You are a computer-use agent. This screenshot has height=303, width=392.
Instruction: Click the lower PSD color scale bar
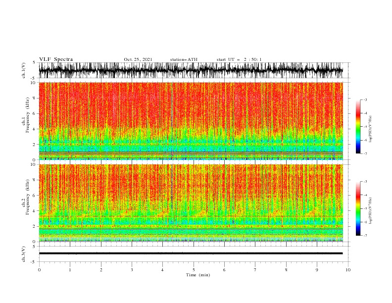coord(358,208)
